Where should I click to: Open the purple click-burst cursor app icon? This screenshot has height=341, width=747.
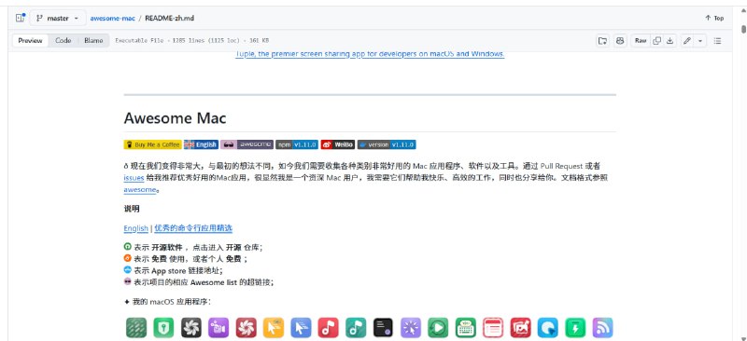coord(411,328)
